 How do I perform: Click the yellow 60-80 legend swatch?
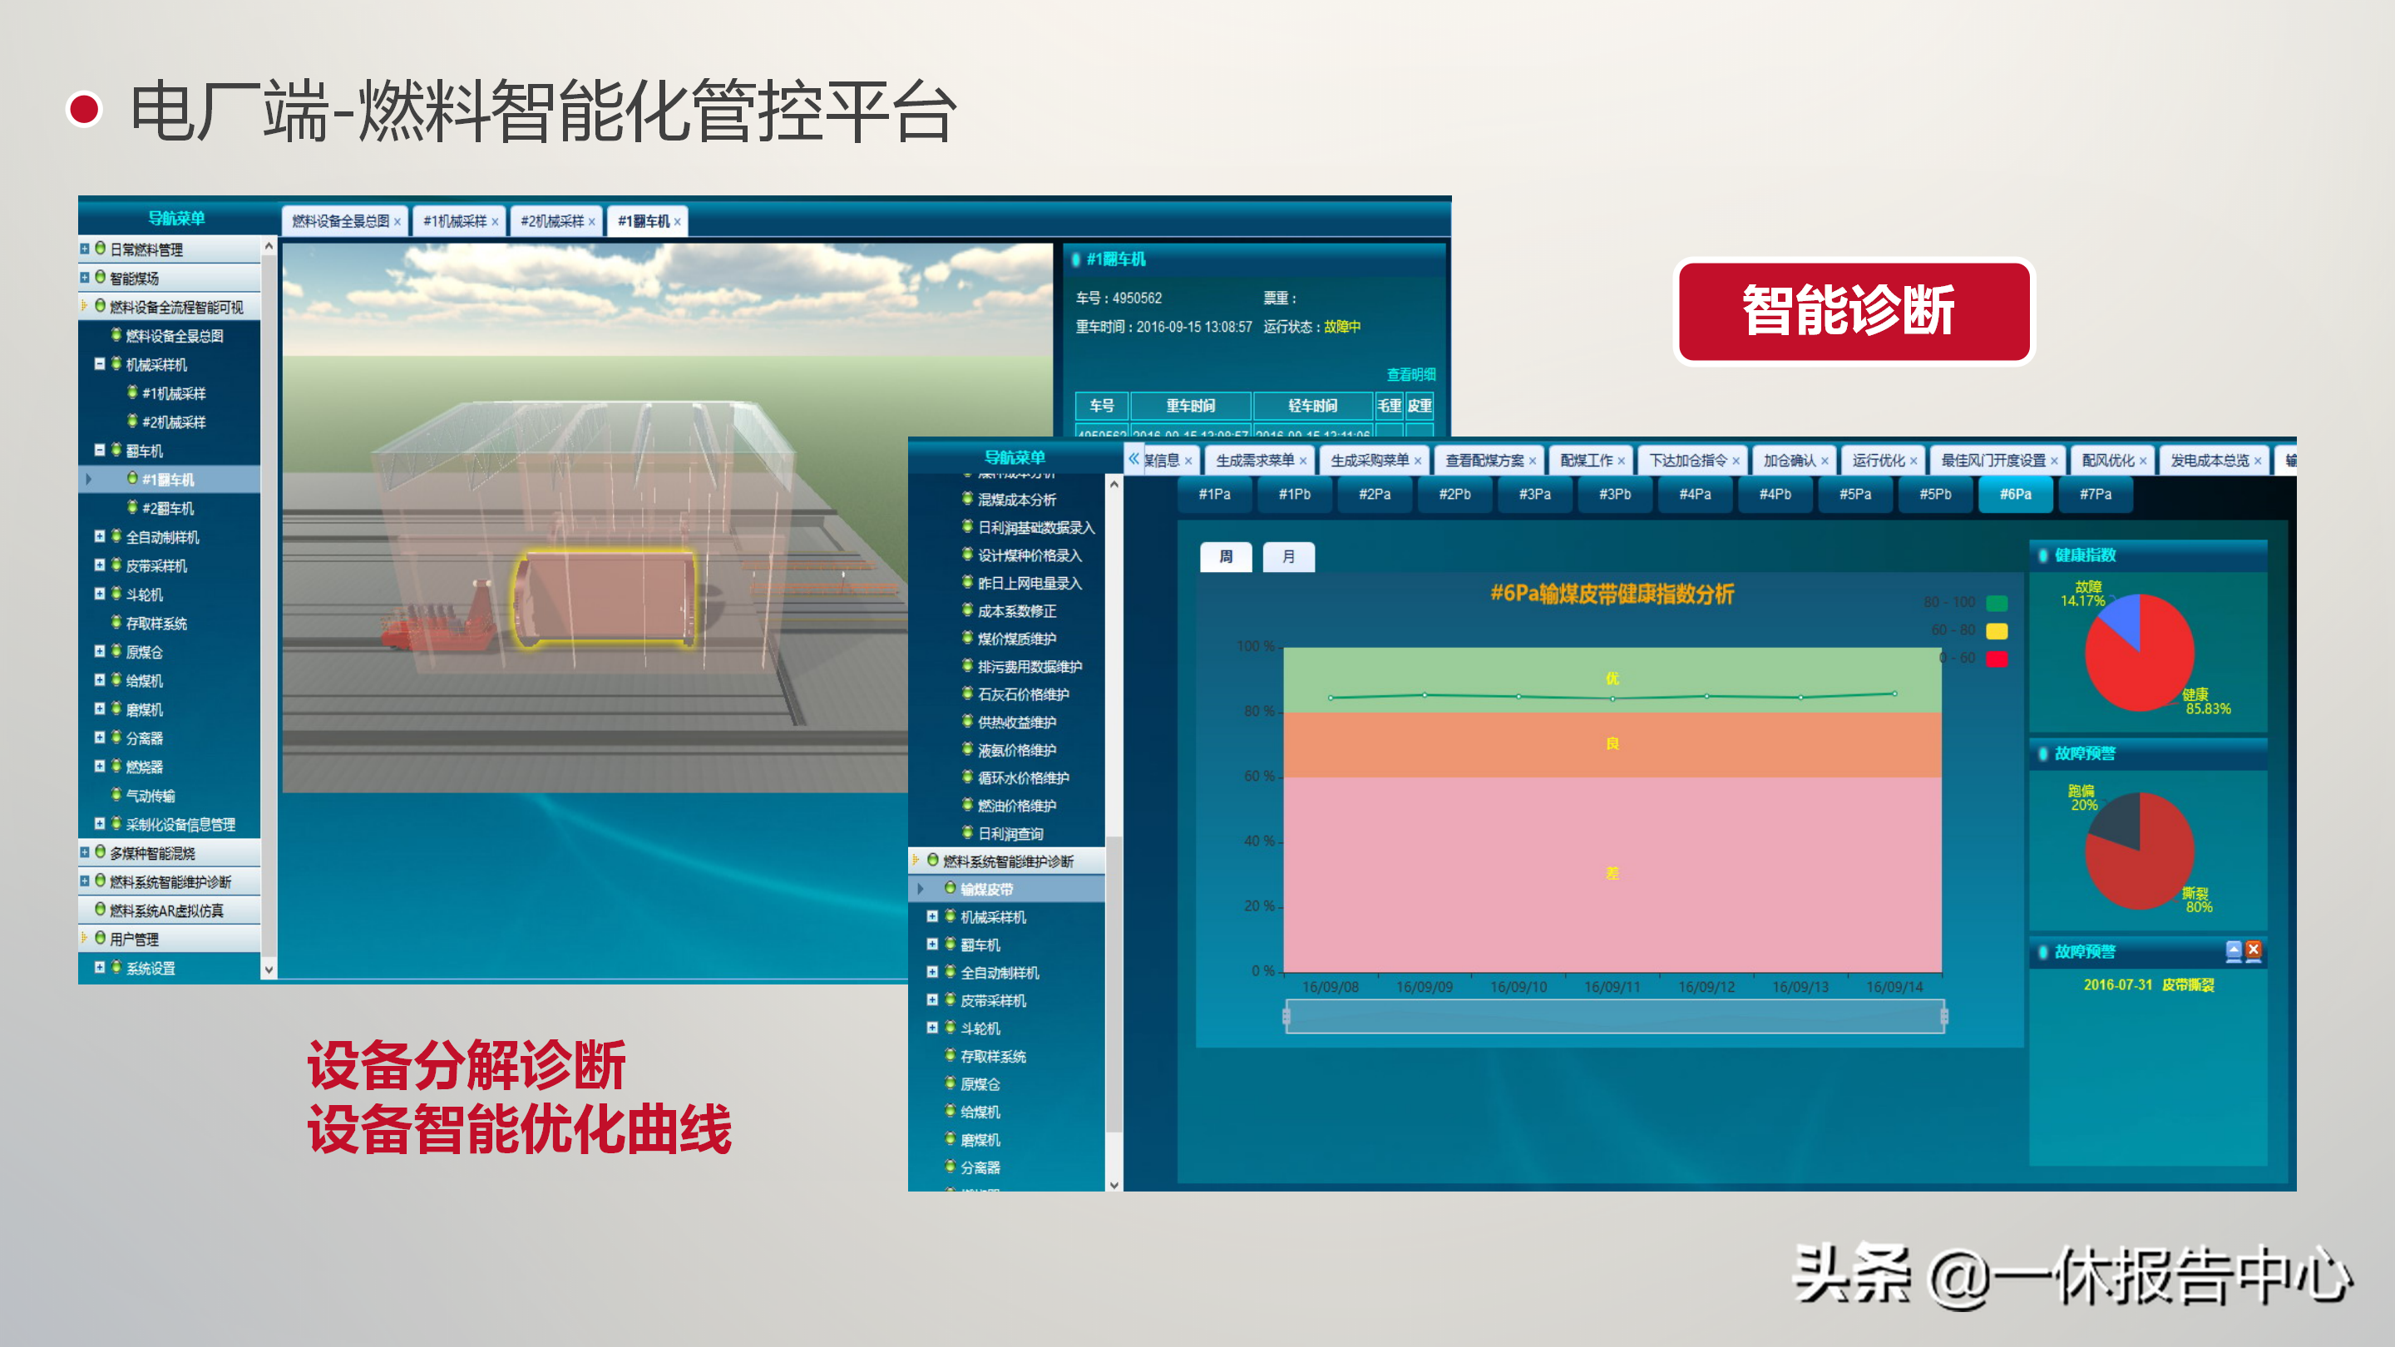(1996, 631)
